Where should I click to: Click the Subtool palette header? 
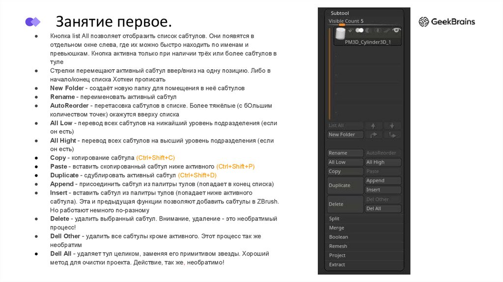tap(340, 13)
